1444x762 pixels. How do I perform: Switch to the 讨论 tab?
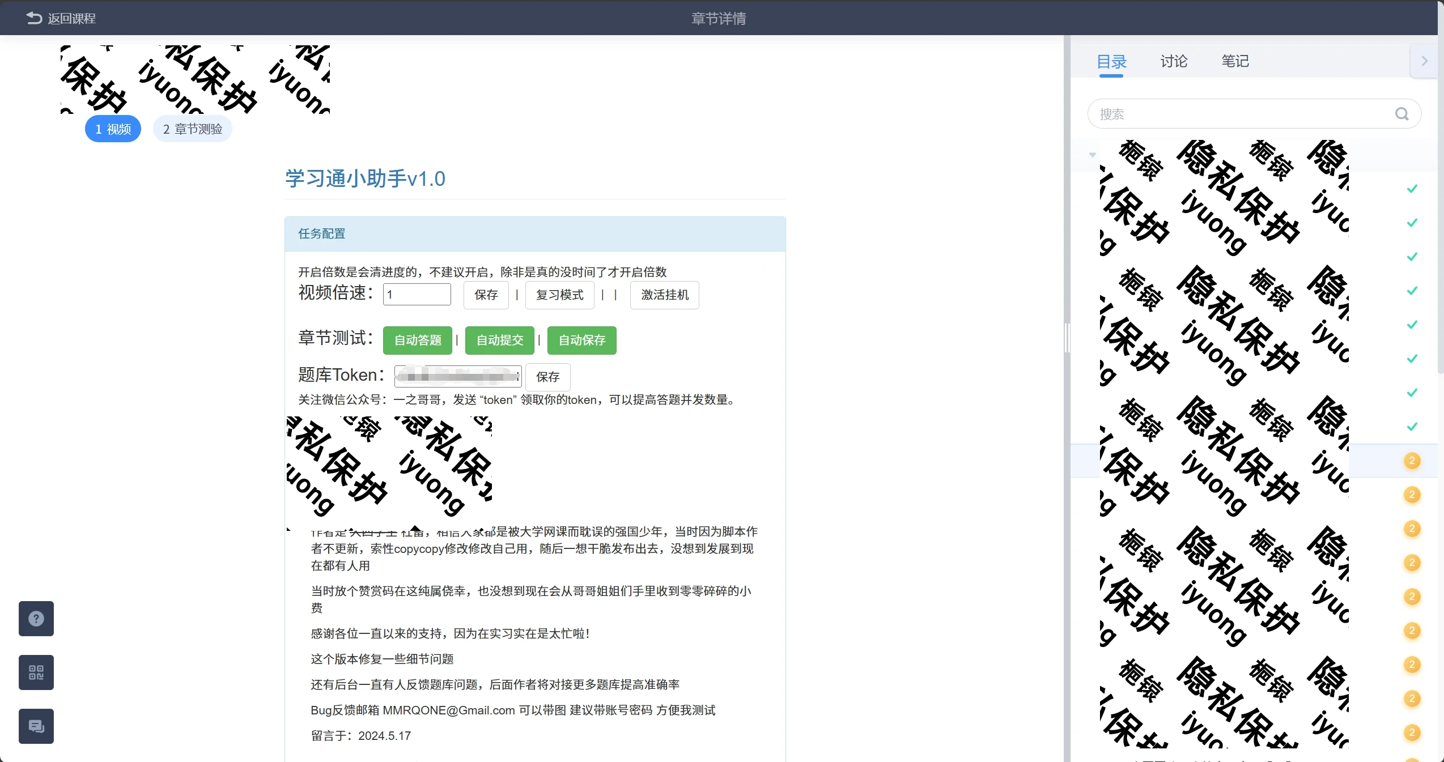(1173, 61)
